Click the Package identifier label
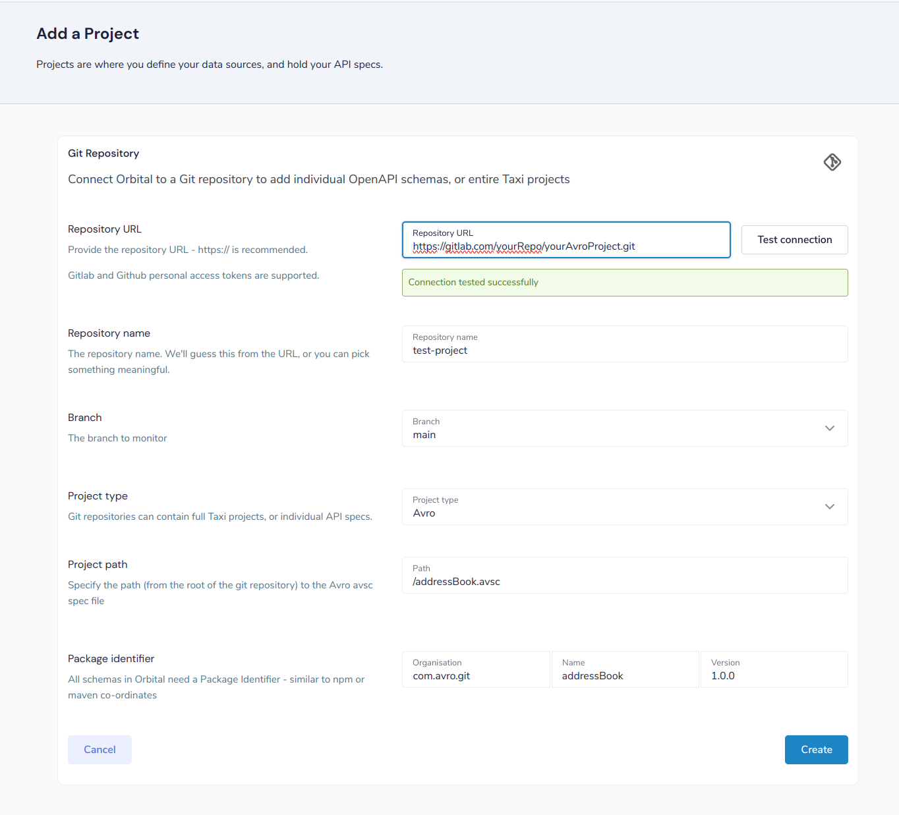 [111, 659]
